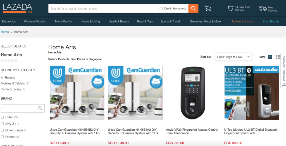The width and height of the screenshot is (286, 146).
Task: Click the Home breadcrumb link
Action: click(x=5, y=32)
